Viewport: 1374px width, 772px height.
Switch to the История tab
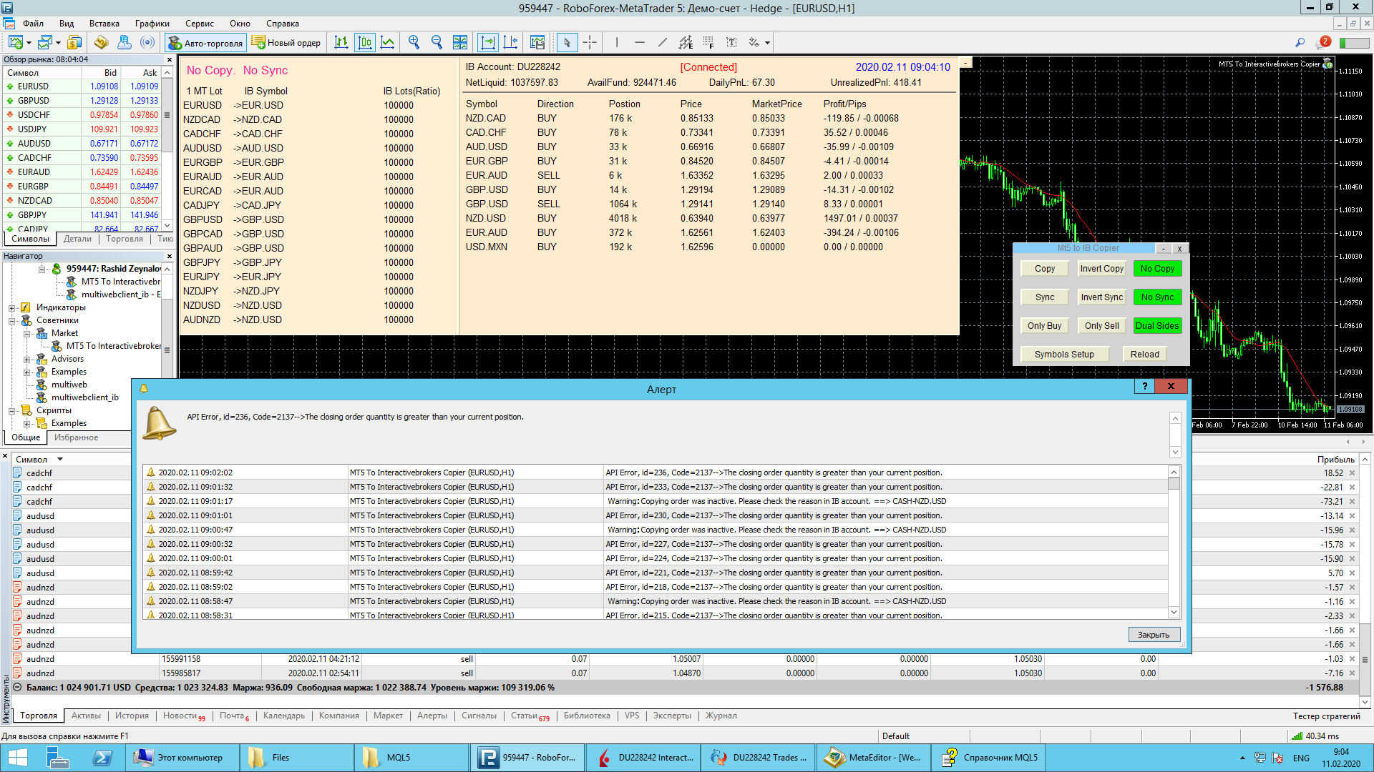tap(132, 716)
